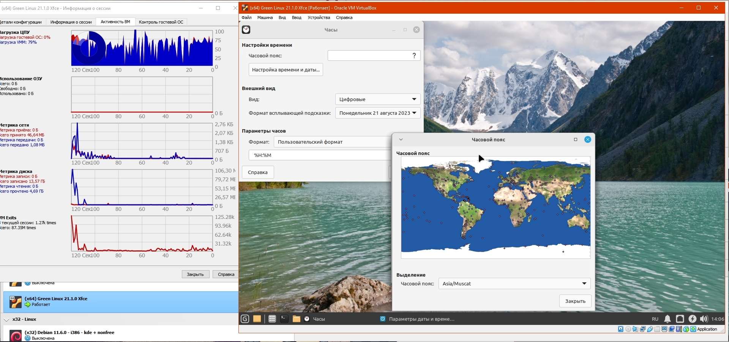729x342 pixels.
Task: Open the volume speaker icon in panel
Action: [704, 319]
